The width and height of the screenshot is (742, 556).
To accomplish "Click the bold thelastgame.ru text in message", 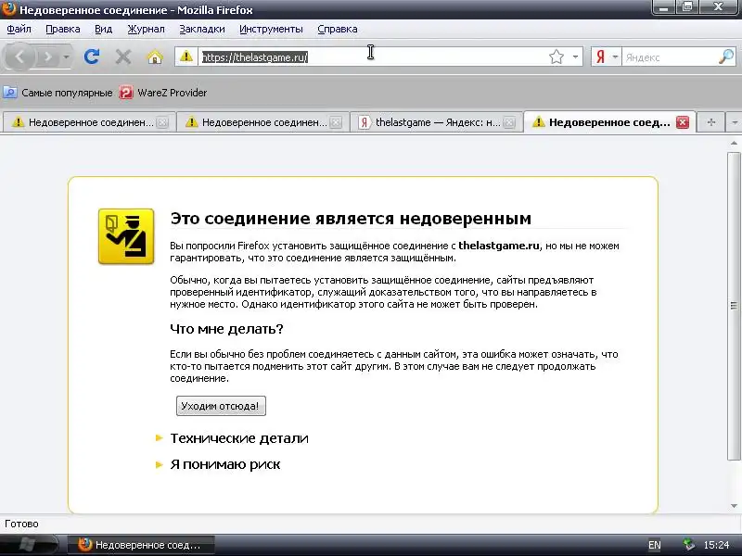I will [499, 246].
